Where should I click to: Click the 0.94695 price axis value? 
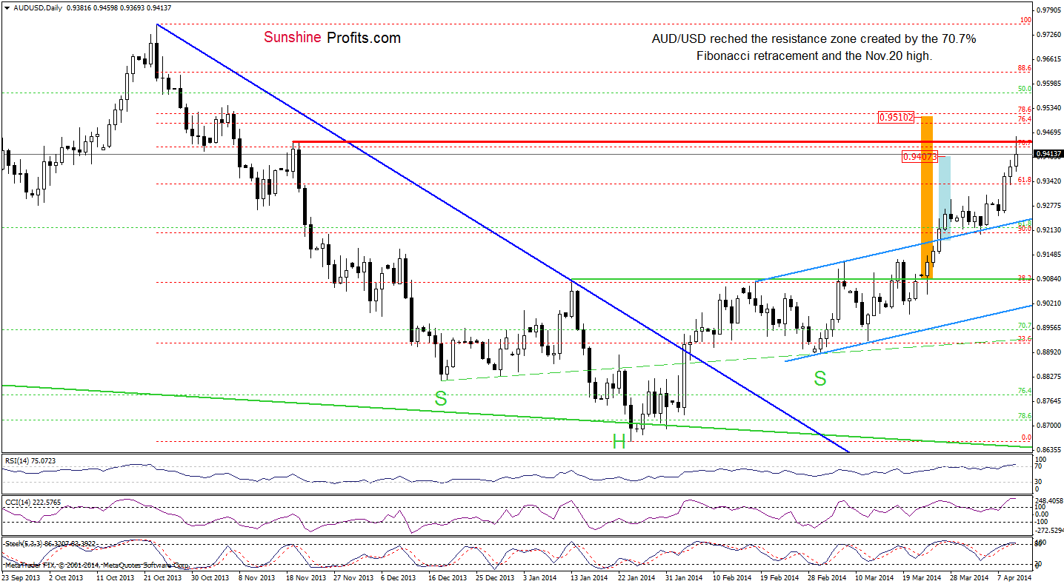[x=1049, y=132]
